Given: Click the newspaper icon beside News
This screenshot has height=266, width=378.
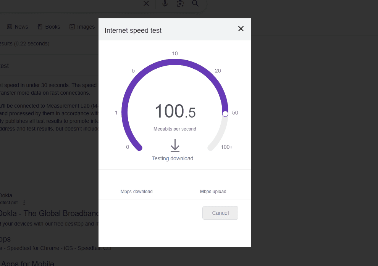Looking at the screenshot, I should [10, 27].
